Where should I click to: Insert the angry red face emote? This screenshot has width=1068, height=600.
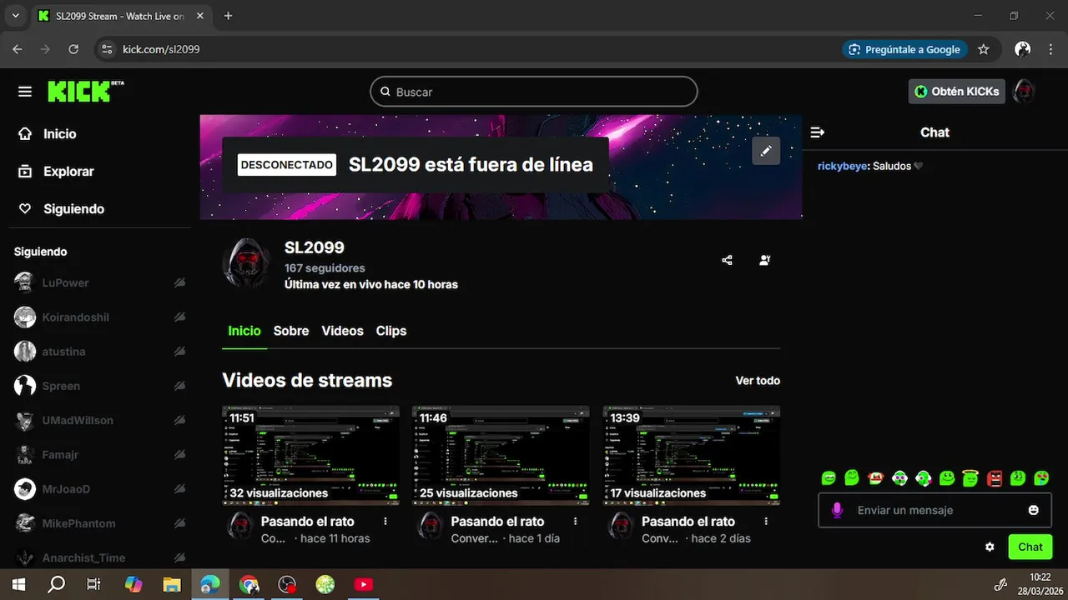click(x=995, y=478)
